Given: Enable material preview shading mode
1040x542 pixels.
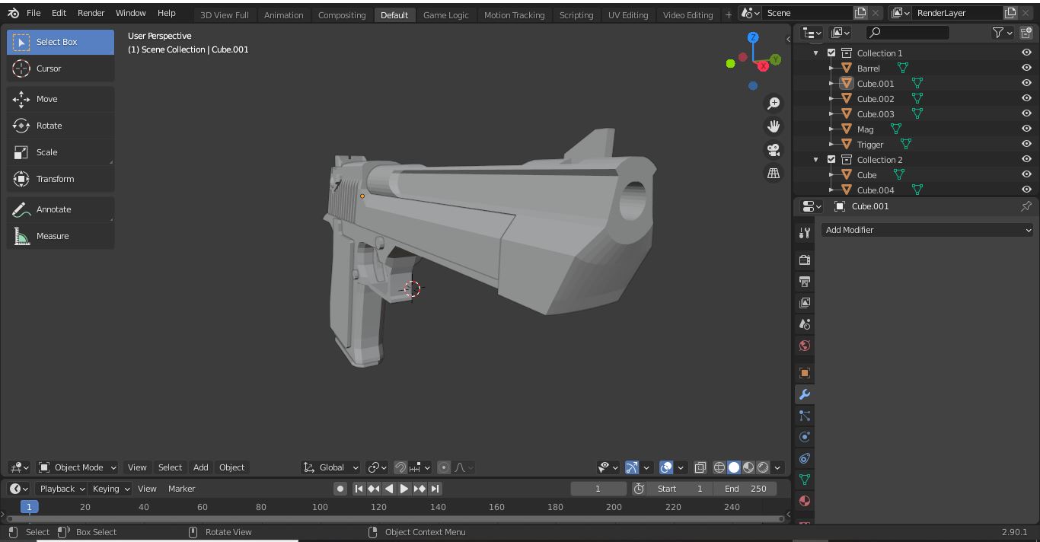Looking at the screenshot, I should pos(748,467).
